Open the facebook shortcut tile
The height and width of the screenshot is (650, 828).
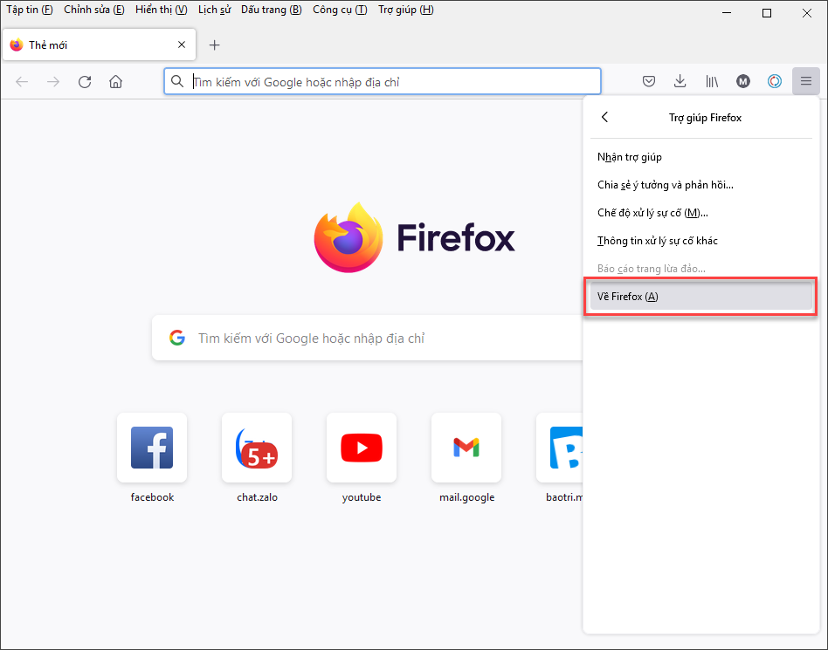(x=152, y=448)
